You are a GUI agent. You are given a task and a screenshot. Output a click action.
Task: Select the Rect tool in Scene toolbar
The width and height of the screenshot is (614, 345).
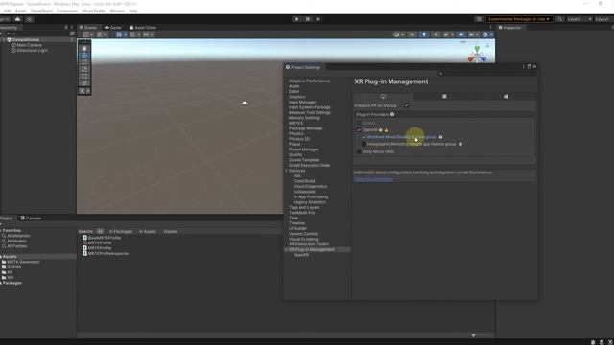84,77
